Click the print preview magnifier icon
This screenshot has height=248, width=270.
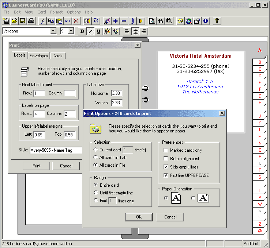point(152,21)
